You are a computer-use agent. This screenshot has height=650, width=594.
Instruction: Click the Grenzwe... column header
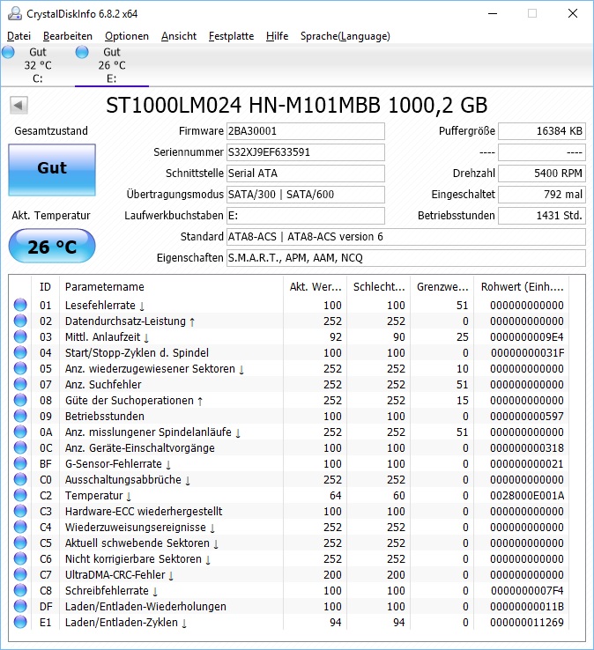click(x=442, y=287)
